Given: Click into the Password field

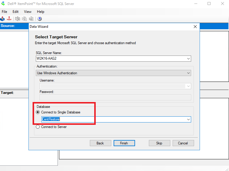Looking at the screenshot, I should tap(115, 97).
